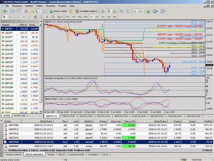Viewport: 214px width, 161px height.
Task: Open the EURJPY,M30 chart tab
Action: click(103, 116)
